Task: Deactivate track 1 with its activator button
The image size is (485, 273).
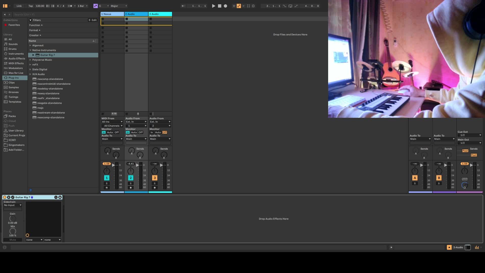Action: [x=107, y=178]
